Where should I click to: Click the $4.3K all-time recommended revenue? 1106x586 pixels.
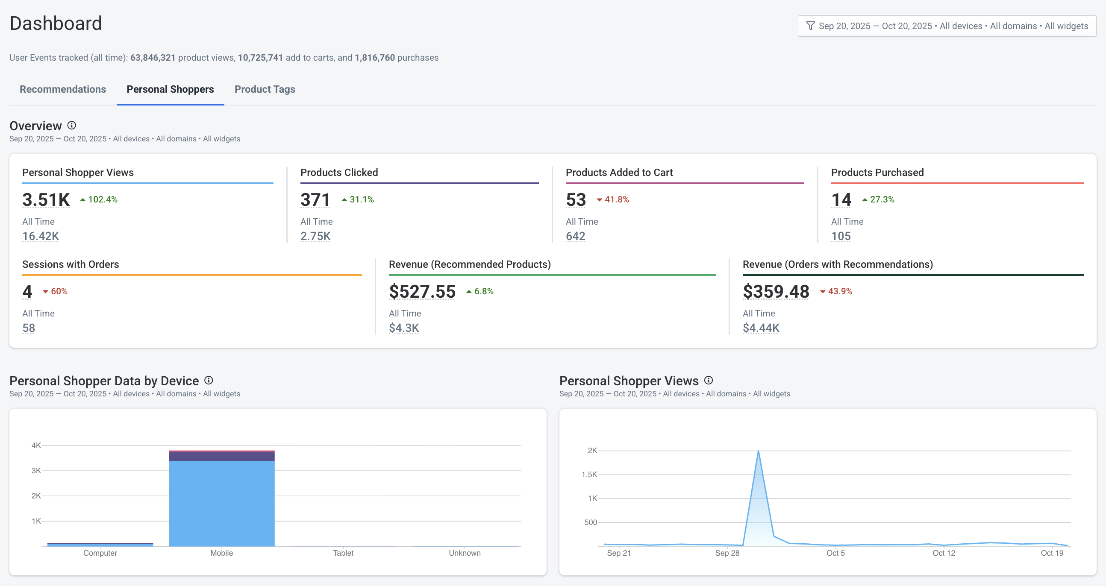click(x=403, y=328)
